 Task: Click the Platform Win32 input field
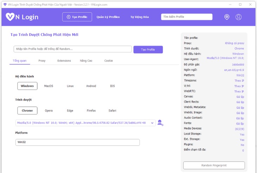(77, 142)
